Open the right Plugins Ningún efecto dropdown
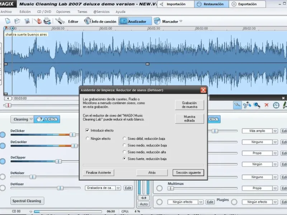The height and width of the screenshot is (215, 287). (x=275, y=202)
